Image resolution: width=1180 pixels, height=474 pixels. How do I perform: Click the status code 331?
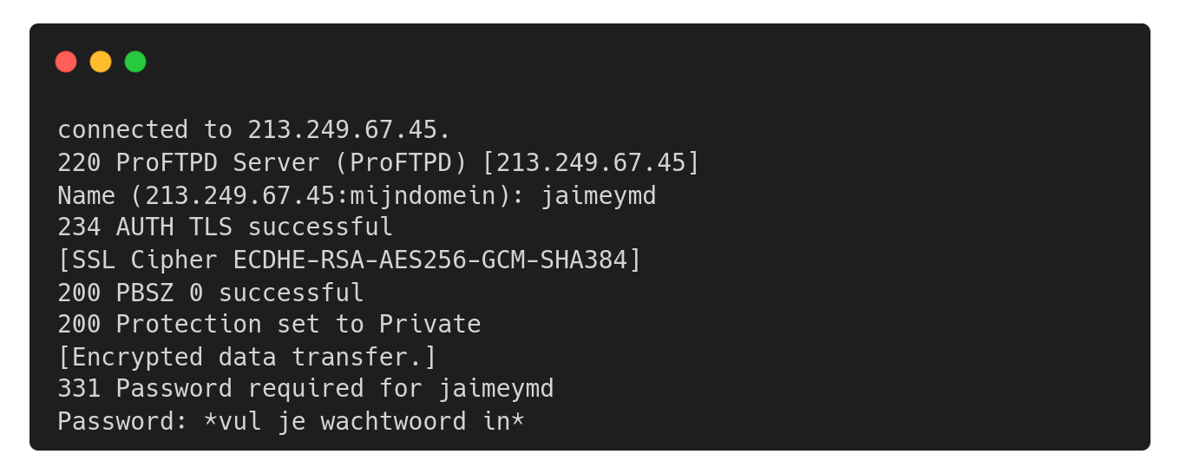pos(79,389)
